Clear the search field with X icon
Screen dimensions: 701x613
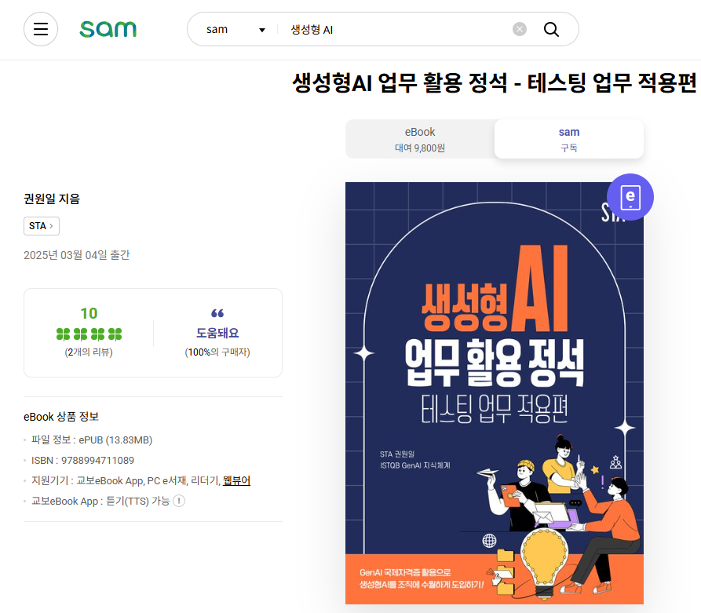pyautogui.click(x=520, y=30)
